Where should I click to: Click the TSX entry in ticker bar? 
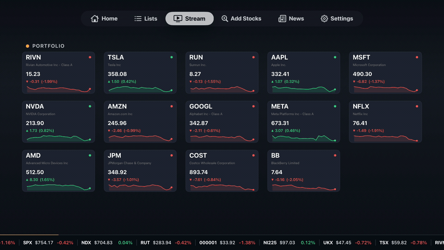pyautogui.click(x=403, y=243)
